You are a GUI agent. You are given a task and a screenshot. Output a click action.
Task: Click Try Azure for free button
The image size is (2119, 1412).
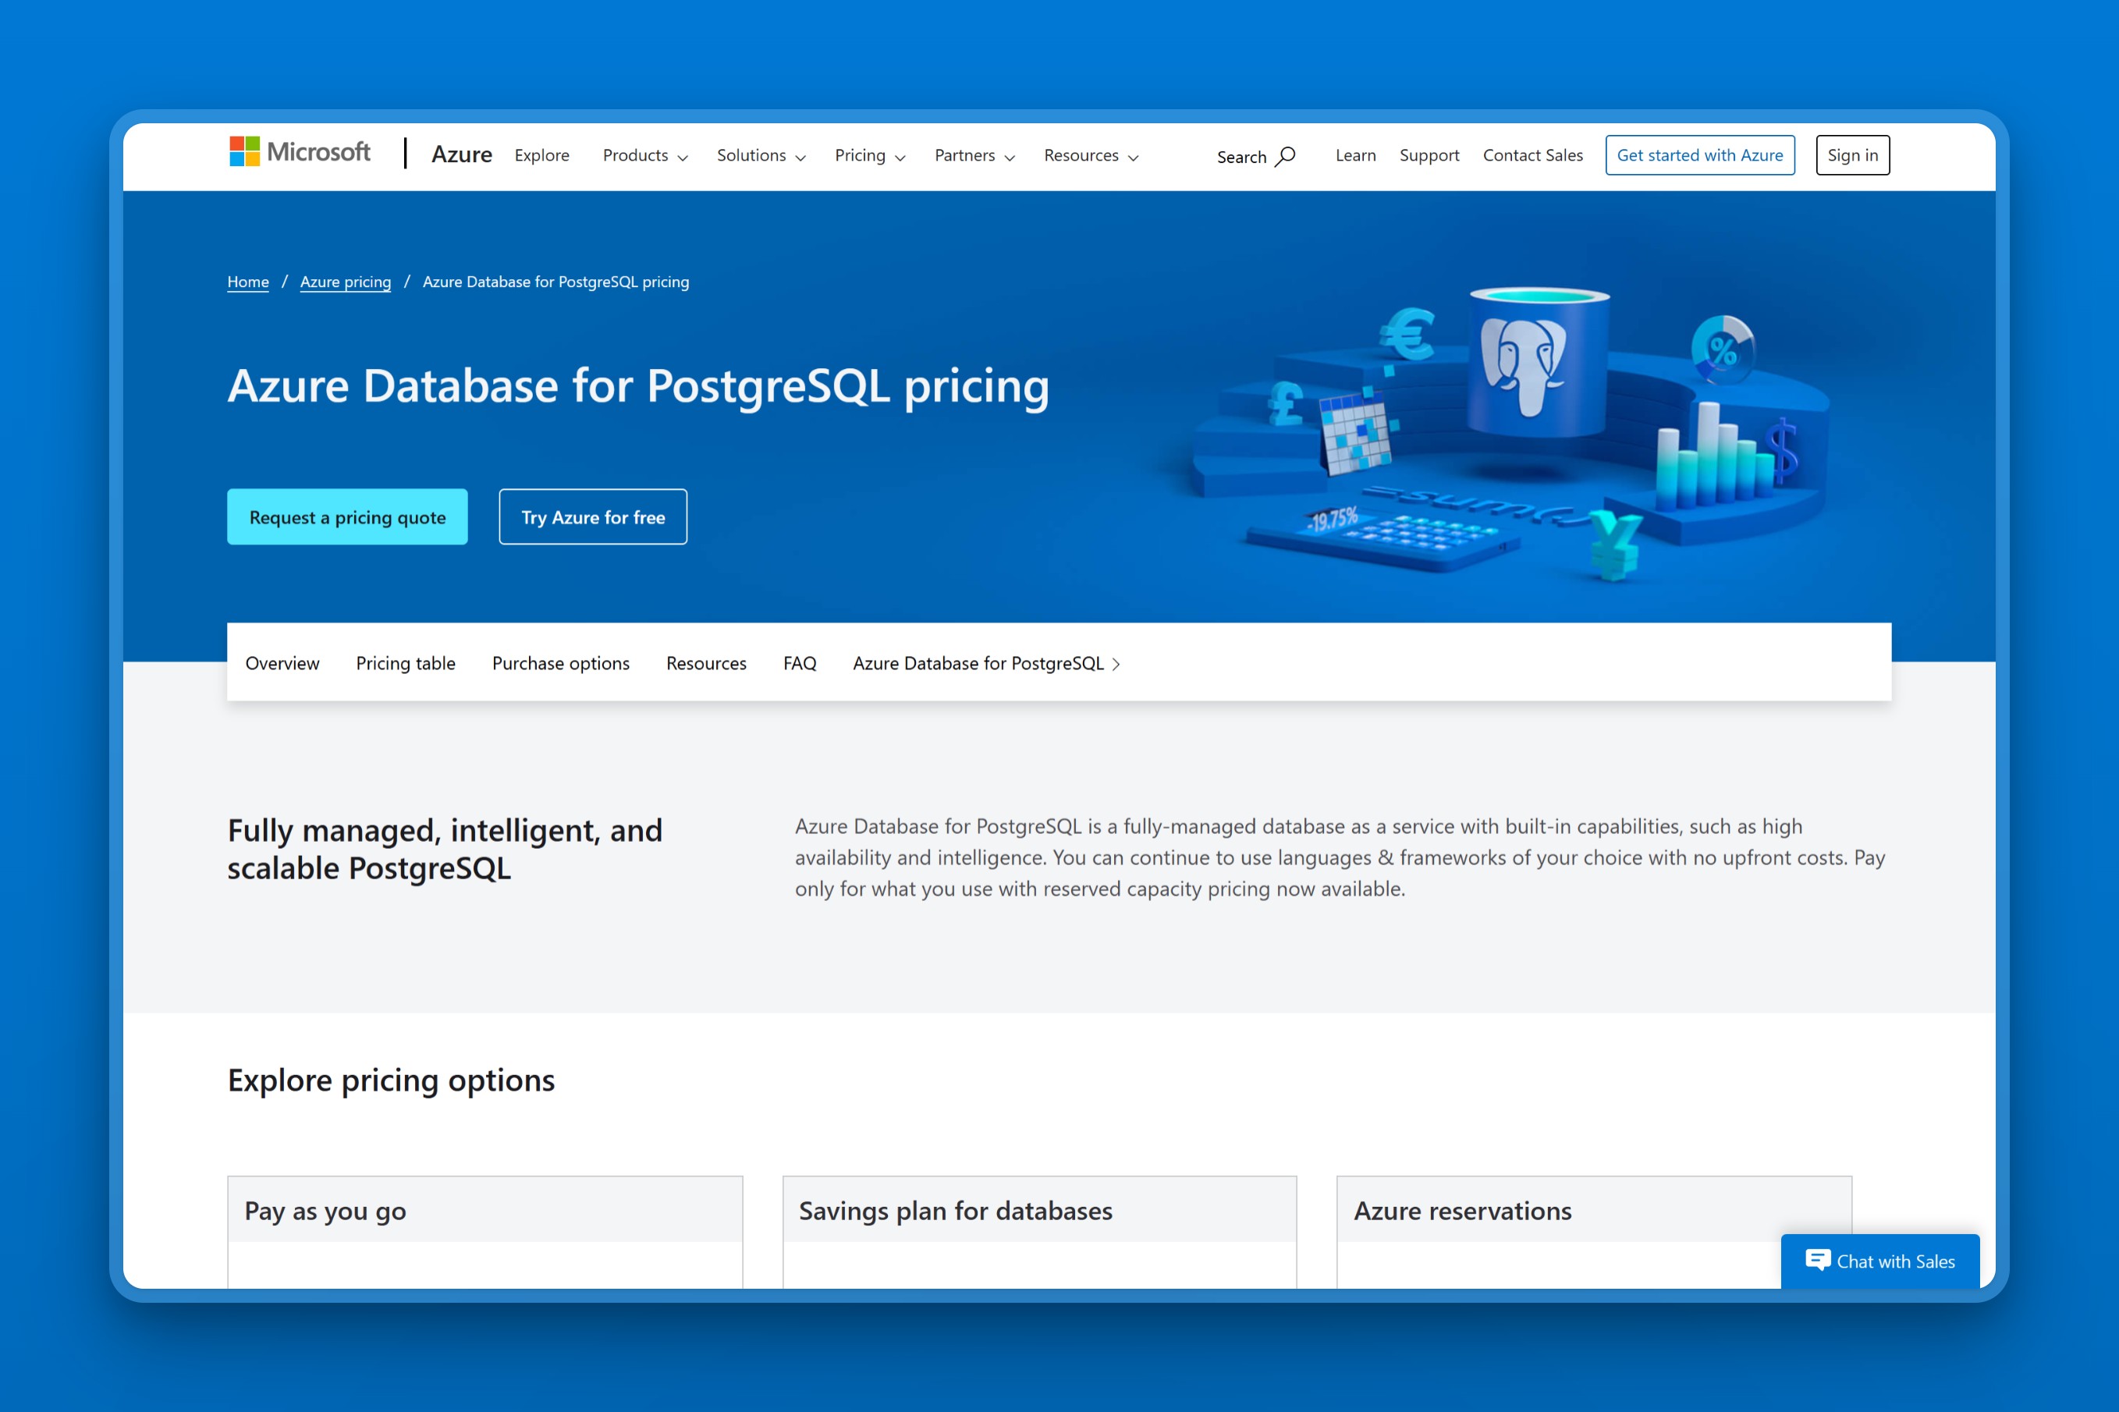click(593, 517)
